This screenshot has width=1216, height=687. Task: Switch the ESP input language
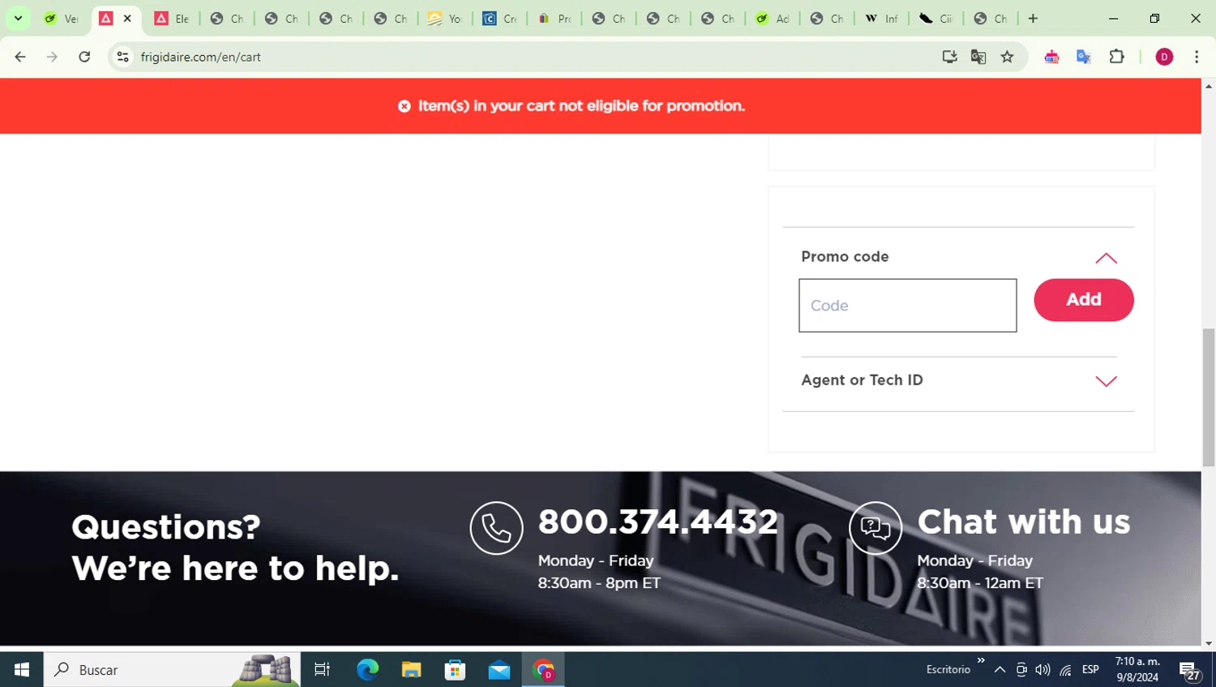[x=1090, y=670]
